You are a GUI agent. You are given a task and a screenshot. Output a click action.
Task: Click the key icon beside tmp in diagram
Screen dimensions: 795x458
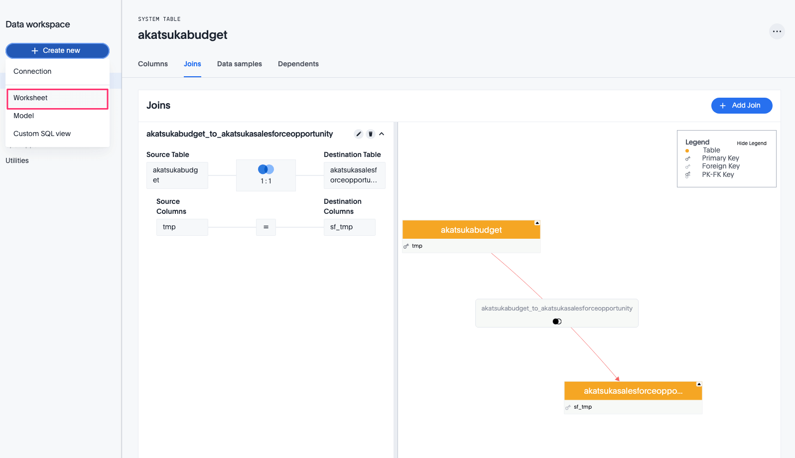(x=406, y=246)
